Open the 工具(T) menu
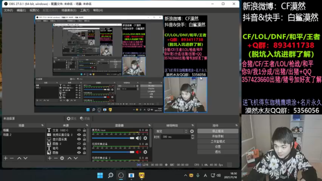322x181 pixels. click(85, 10)
